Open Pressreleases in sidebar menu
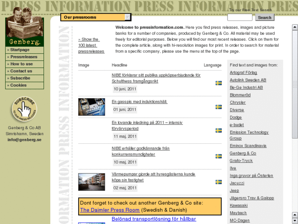Screen dimensions: 298x224 [x=25, y=57]
